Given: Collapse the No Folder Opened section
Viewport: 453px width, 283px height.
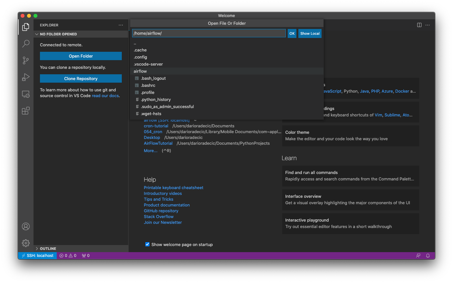Looking at the screenshot, I should (x=37, y=34).
